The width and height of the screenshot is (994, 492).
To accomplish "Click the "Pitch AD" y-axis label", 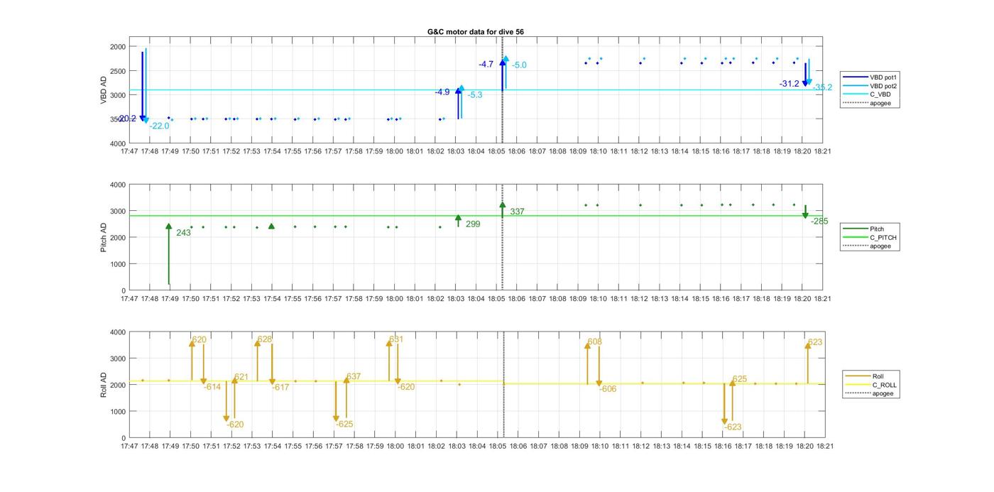I will [104, 236].
